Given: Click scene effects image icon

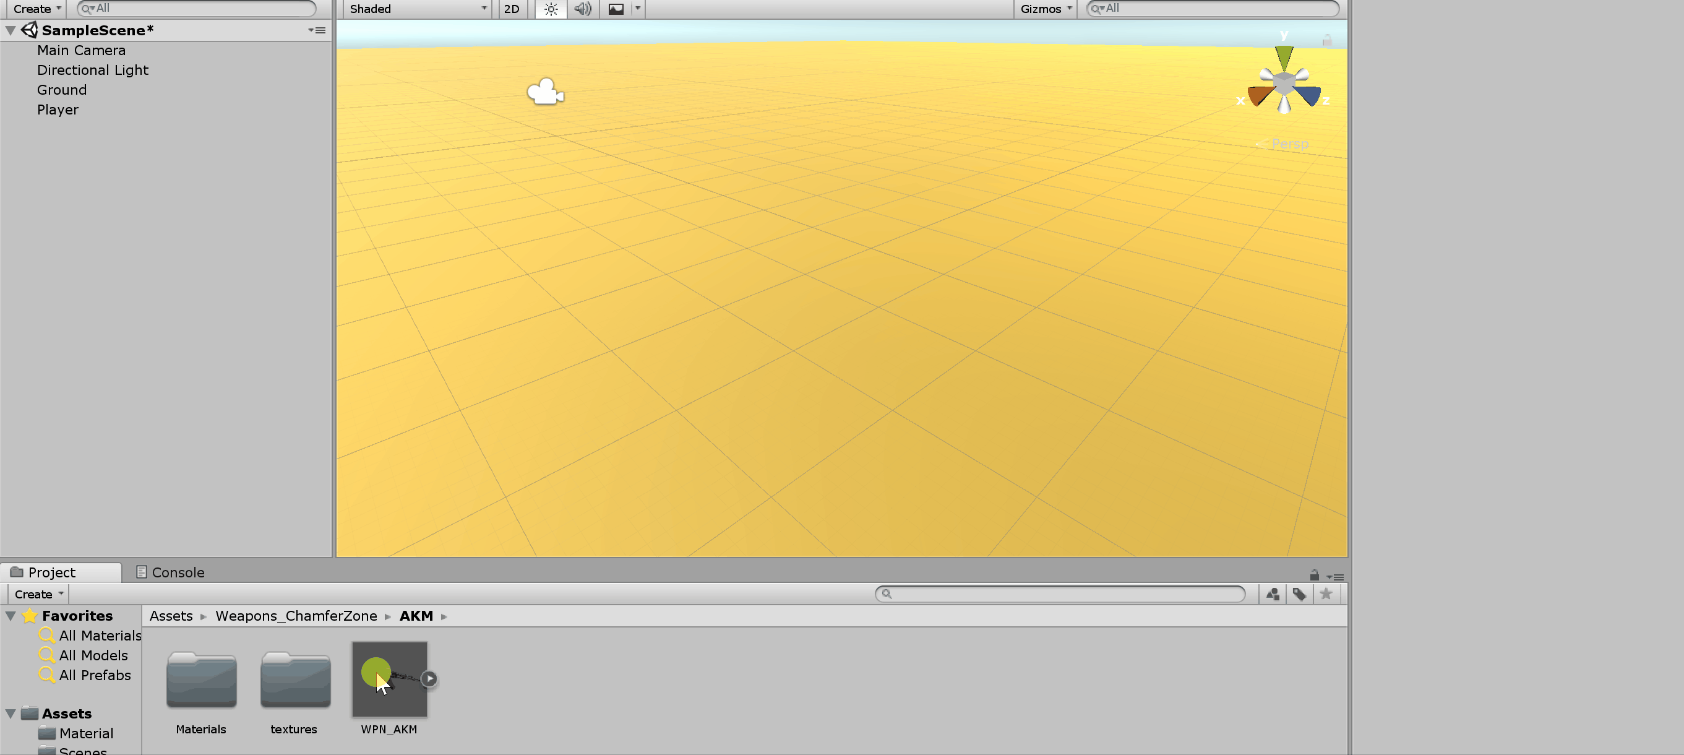Looking at the screenshot, I should [616, 9].
